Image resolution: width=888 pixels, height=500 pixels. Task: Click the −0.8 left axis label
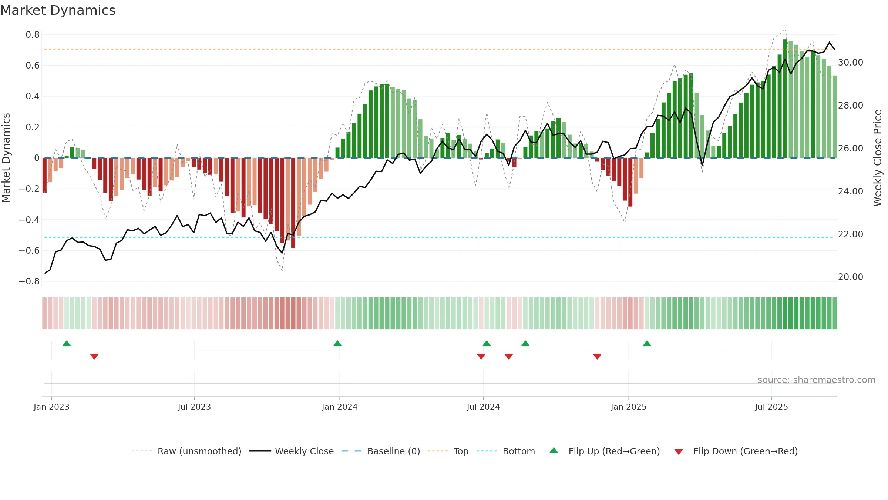pos(29,281)
